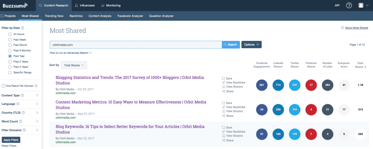Save the Blogging Statistics and Trends article

(x=227, y=78)
